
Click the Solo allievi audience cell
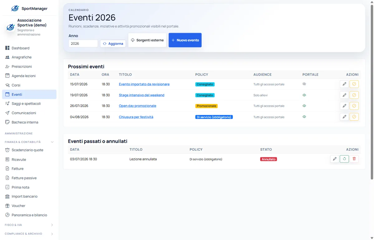pos(261,95)
